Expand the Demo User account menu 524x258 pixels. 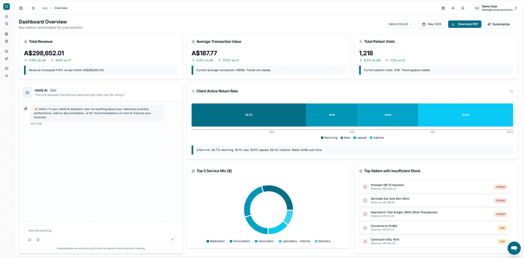(496, 8)
